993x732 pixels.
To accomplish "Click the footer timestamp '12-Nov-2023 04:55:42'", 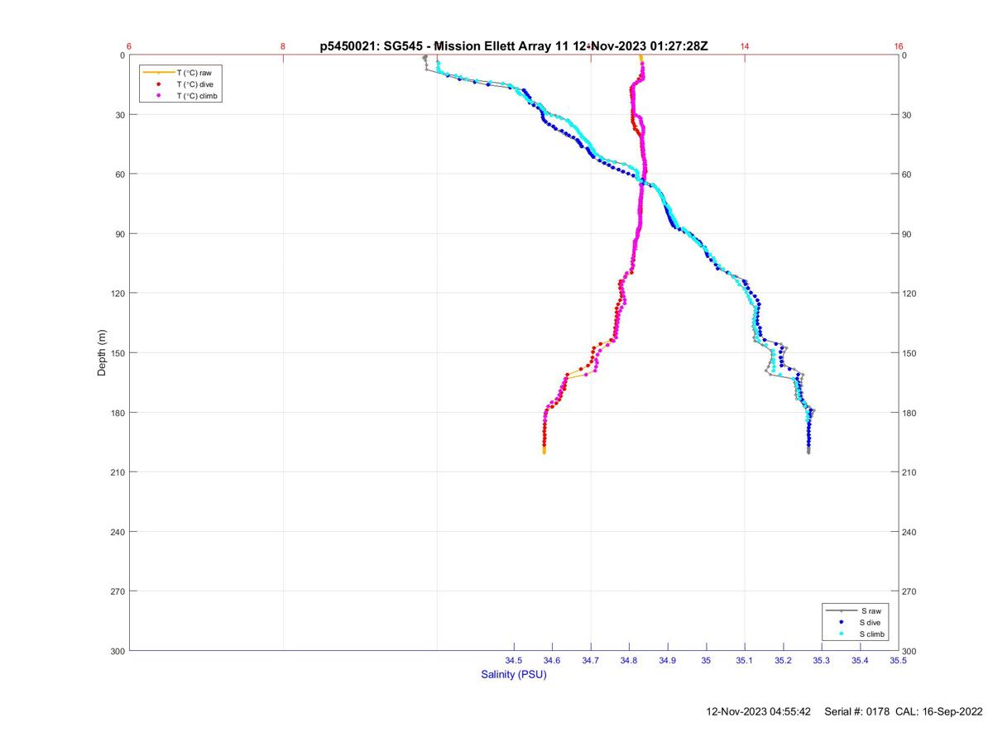I will (759, 711).
